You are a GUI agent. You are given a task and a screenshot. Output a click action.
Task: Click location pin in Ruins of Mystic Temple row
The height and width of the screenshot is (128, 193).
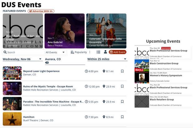tap(104, 86)
